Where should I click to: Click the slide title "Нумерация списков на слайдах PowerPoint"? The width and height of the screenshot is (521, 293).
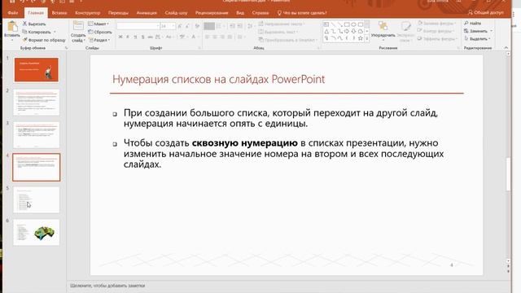pos(218,79)
